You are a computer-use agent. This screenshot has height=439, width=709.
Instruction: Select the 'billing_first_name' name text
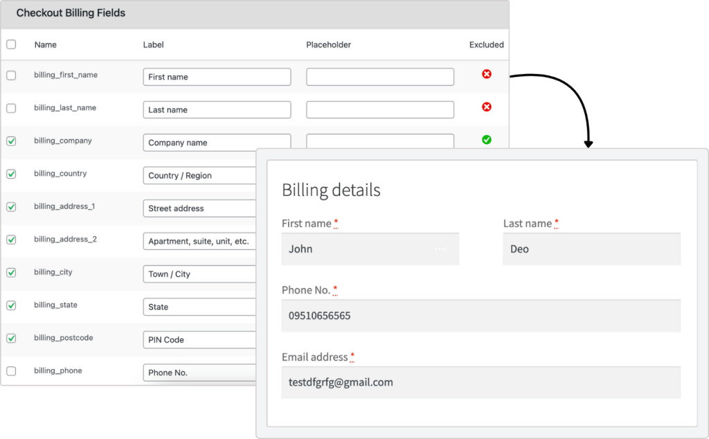click(66, 75)
